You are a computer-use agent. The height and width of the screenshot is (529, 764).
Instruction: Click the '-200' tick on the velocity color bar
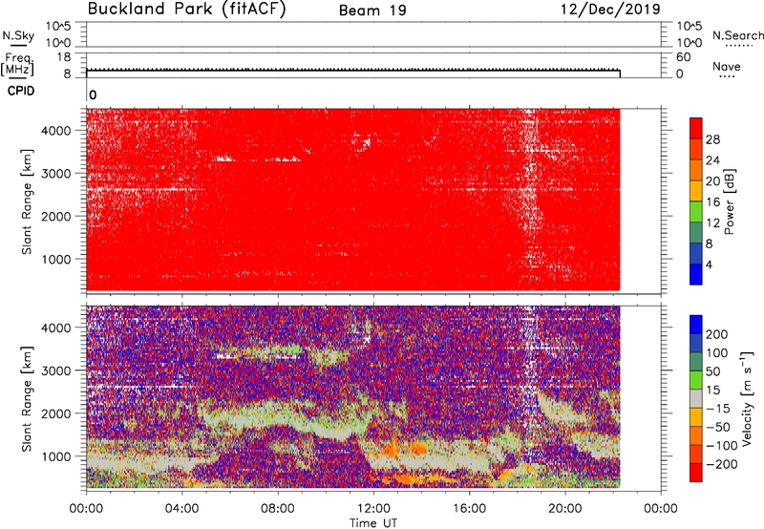tap(720, 464)
